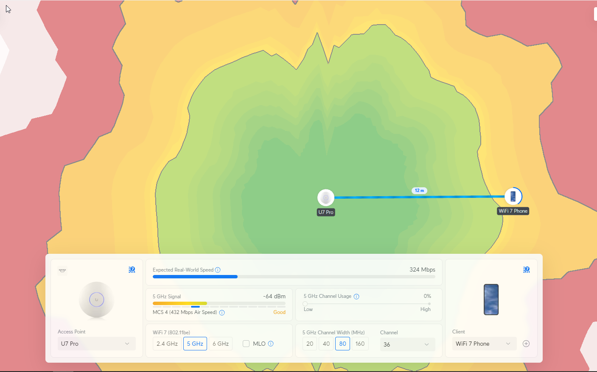Open the client panel help icon
The width and height of the screenshot is (597, 372).
527,269
